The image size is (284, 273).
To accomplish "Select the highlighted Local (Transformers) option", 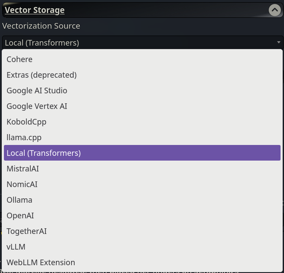I will tap(44, 153).
